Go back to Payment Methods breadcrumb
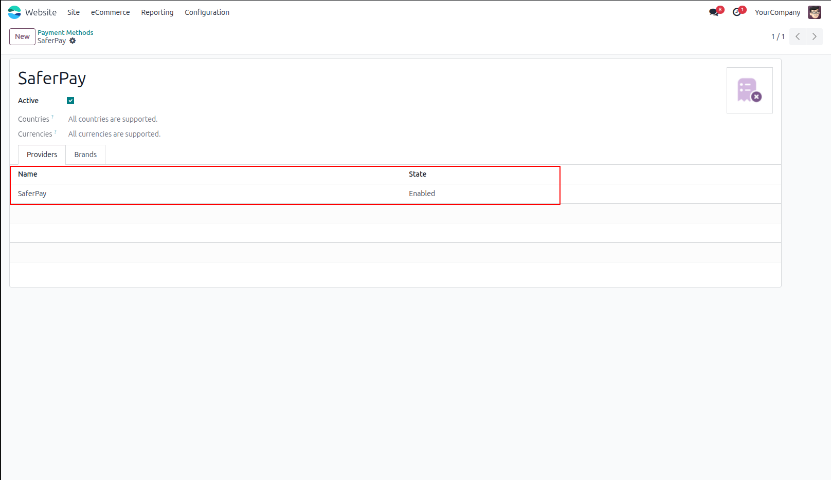Image resolution: width=831 pixels, height=480 pixels. 65,32
